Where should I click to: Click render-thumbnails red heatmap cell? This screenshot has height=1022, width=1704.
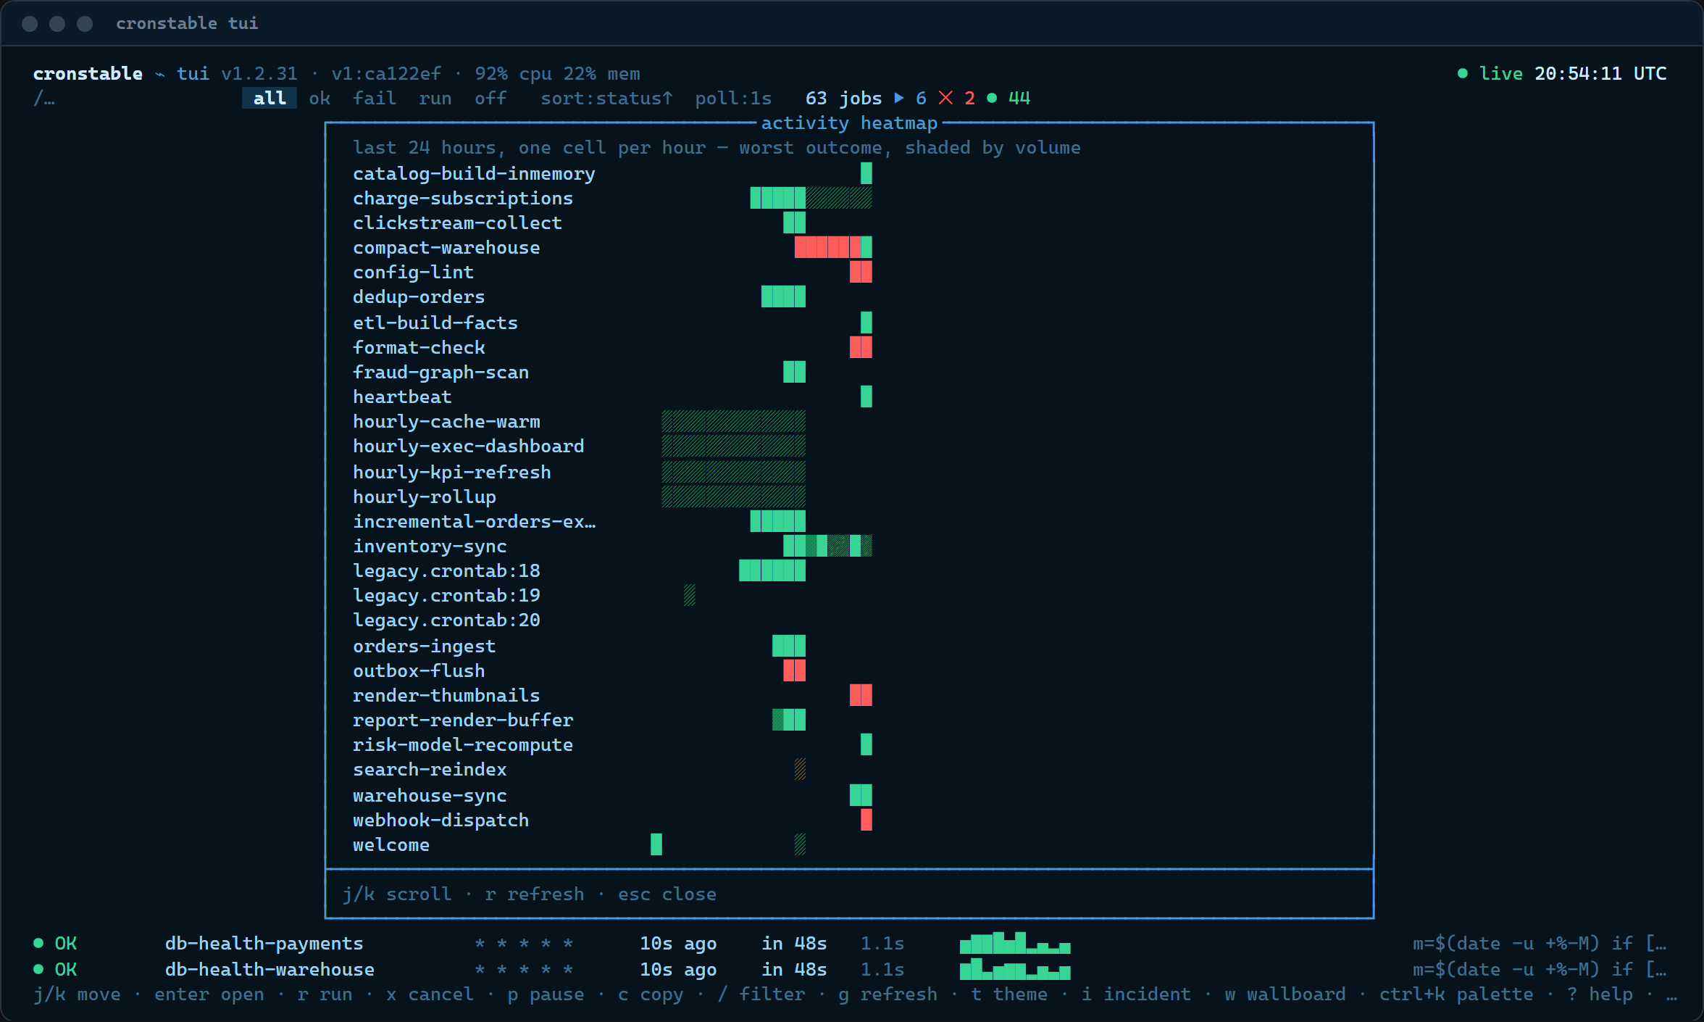(861, 695)
